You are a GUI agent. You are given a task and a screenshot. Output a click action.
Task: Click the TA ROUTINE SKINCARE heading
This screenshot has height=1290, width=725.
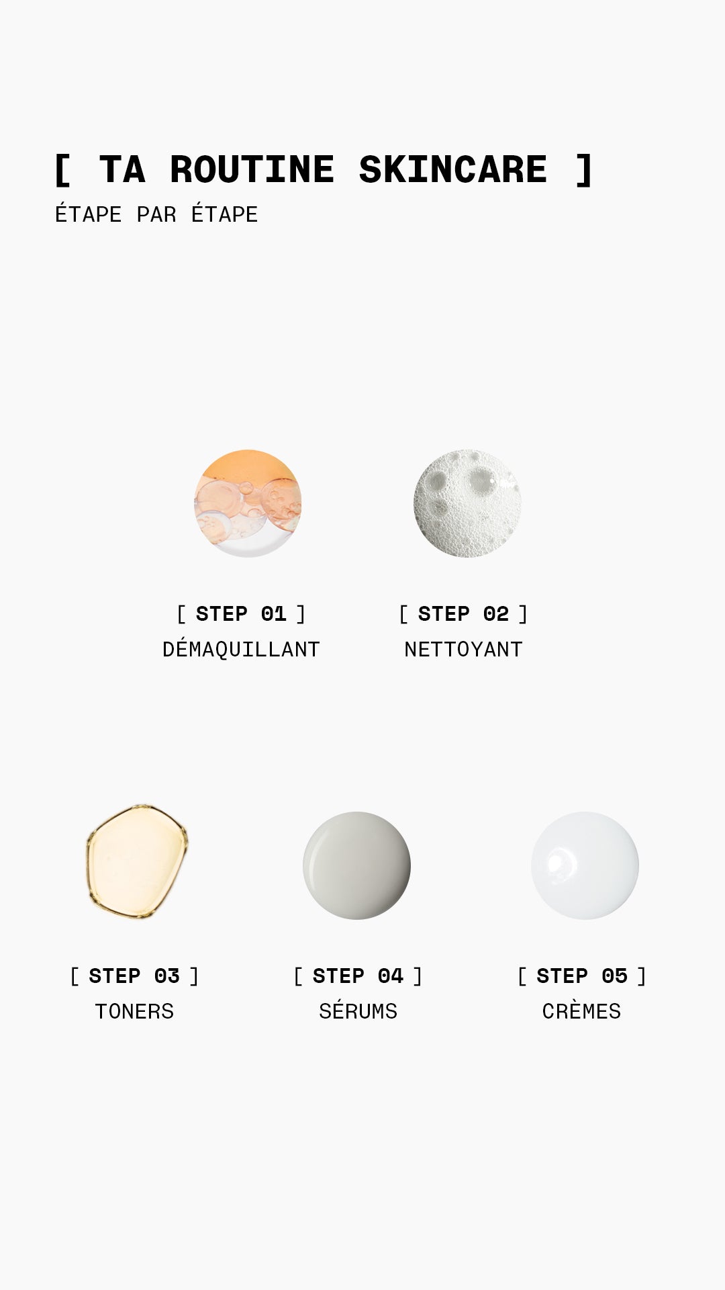(x=323, y=169)
